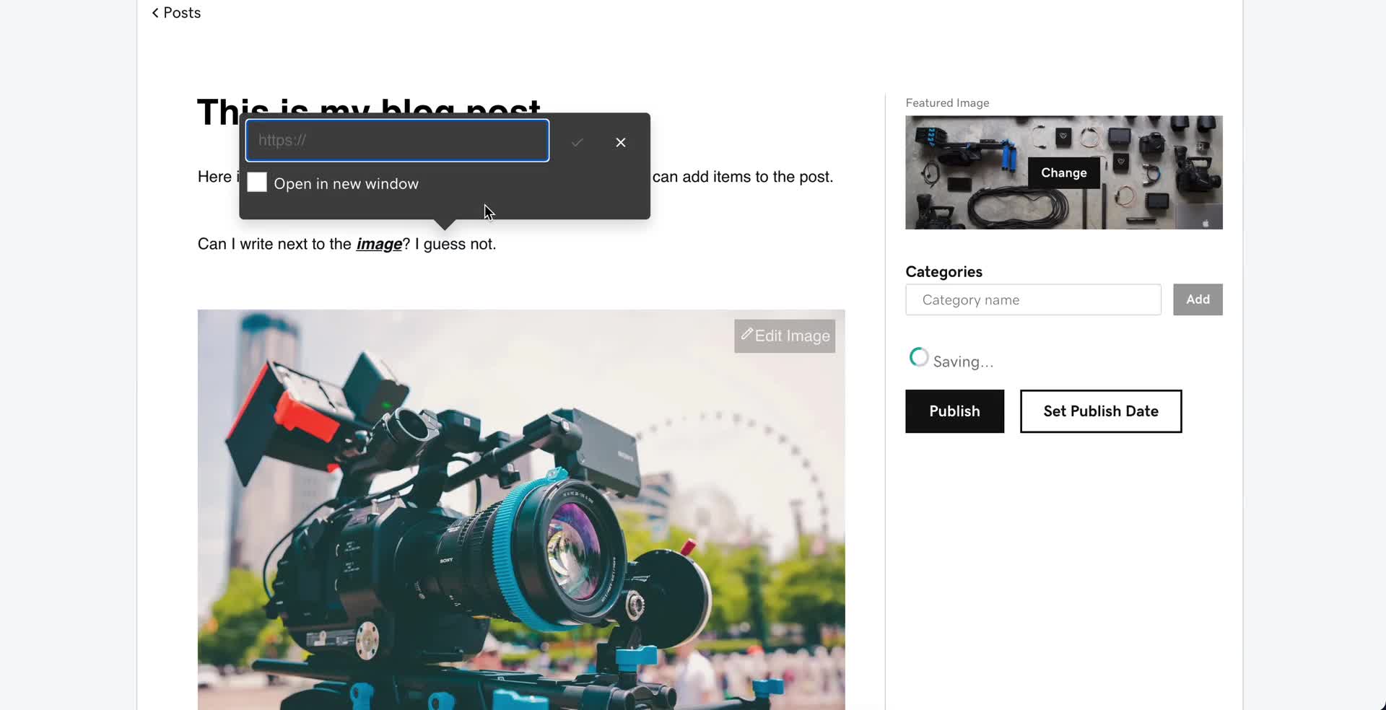Add the category
This screenshot has width=1386, height=710.
[x=1198, y=299]
